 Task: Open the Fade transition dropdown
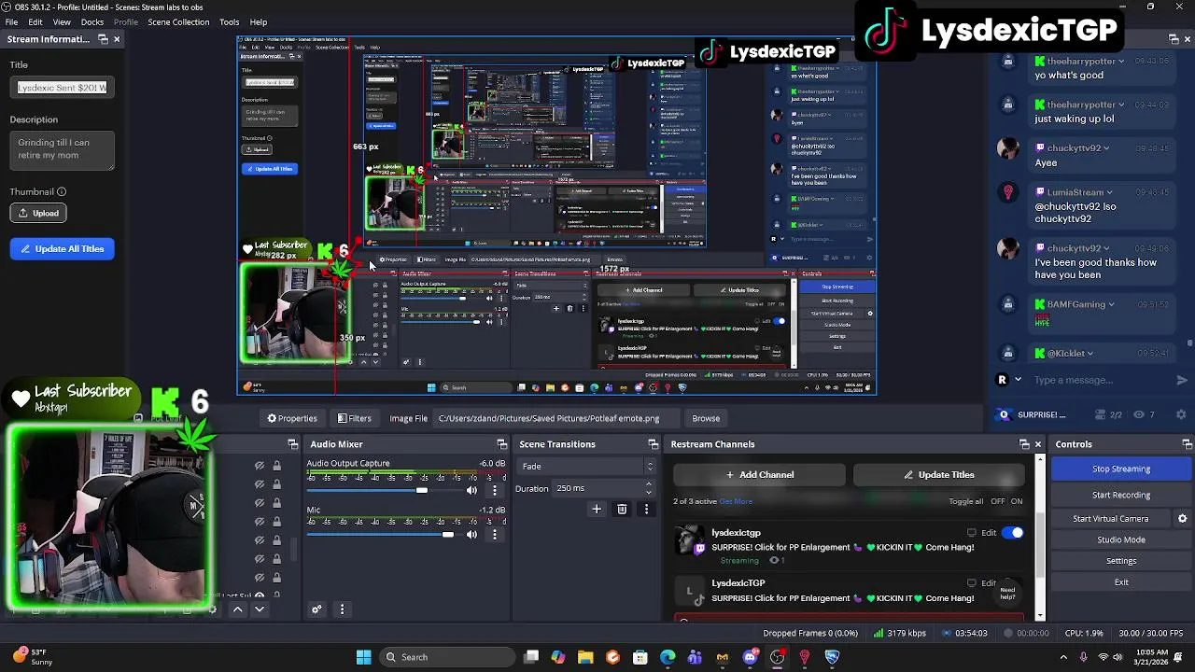[587, 466]
